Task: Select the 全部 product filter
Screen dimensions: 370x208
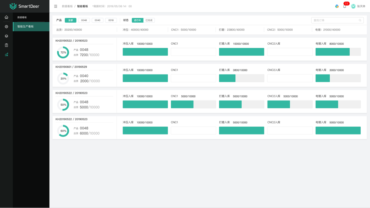Action: [x=70, y=20]
